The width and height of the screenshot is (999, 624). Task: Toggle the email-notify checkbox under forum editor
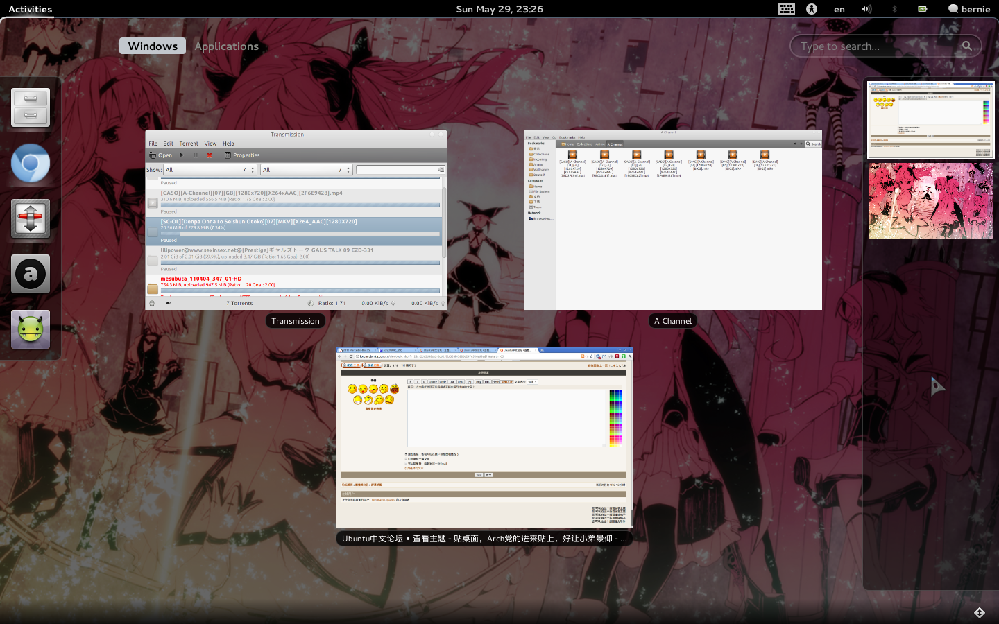[406, 464]
